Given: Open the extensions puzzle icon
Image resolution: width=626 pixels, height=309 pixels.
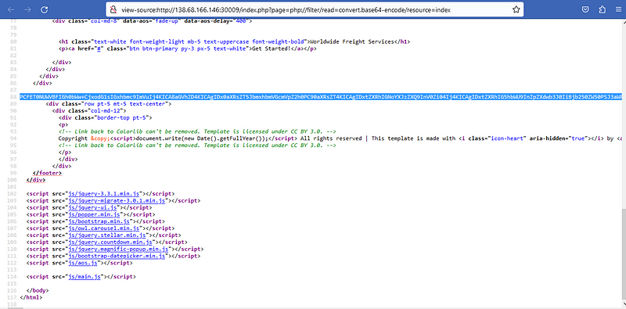Looking at the screenshot, I should 603,9.
